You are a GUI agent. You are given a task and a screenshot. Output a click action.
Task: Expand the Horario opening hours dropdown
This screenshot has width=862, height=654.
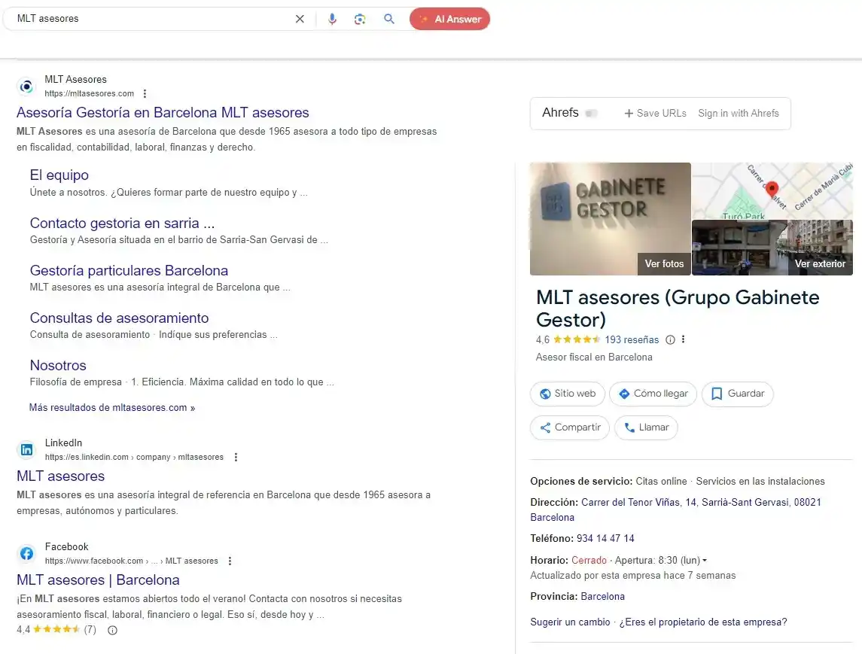(704, 561)
